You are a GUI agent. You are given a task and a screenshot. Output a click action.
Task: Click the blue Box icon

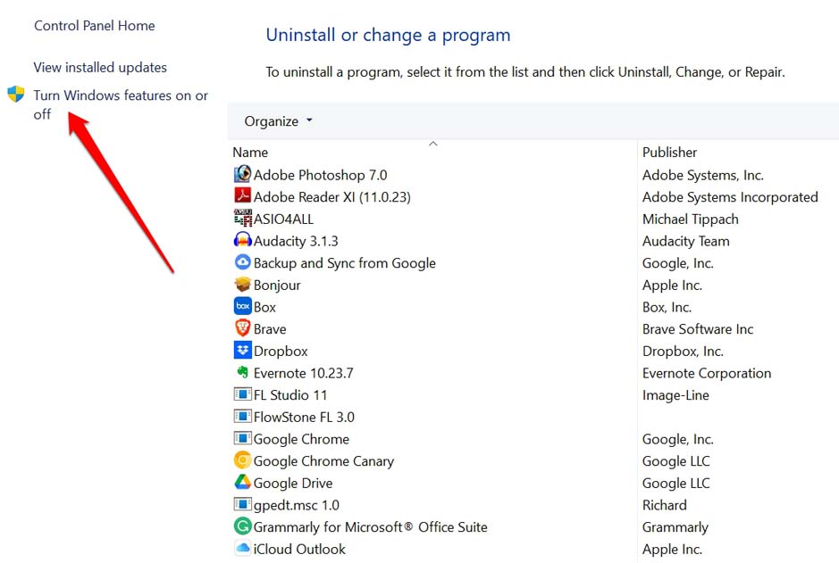[x=242, y=306]
